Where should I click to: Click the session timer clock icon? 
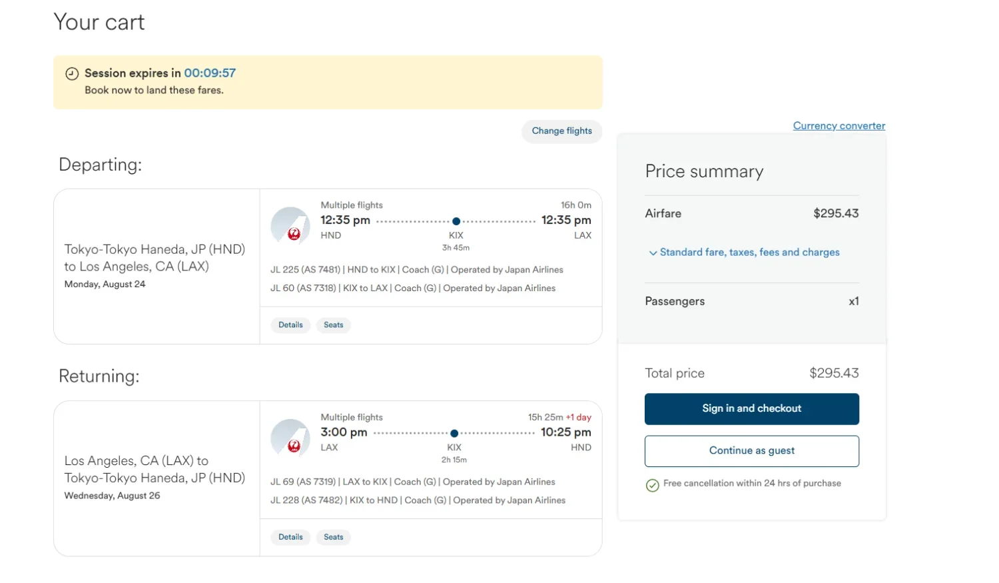72,74
